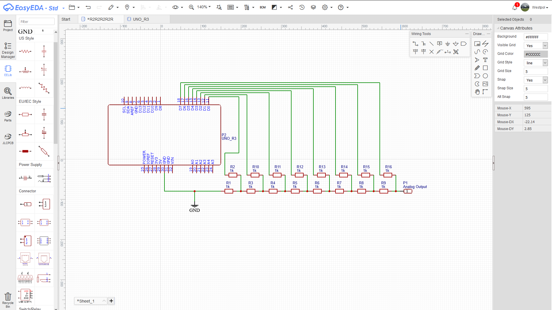Viewport: 552px width, 310px height.
Task: Click the library Filter input field
Action: coord(37,22)
